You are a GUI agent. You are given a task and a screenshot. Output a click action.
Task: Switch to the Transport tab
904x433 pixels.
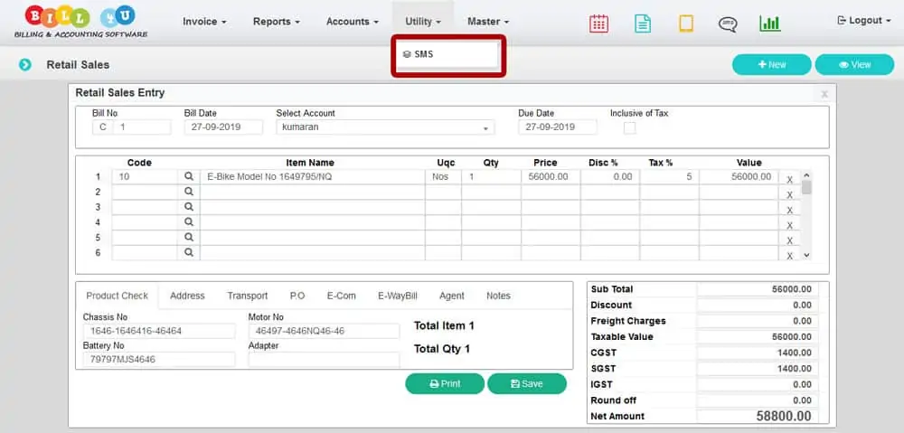248,296
